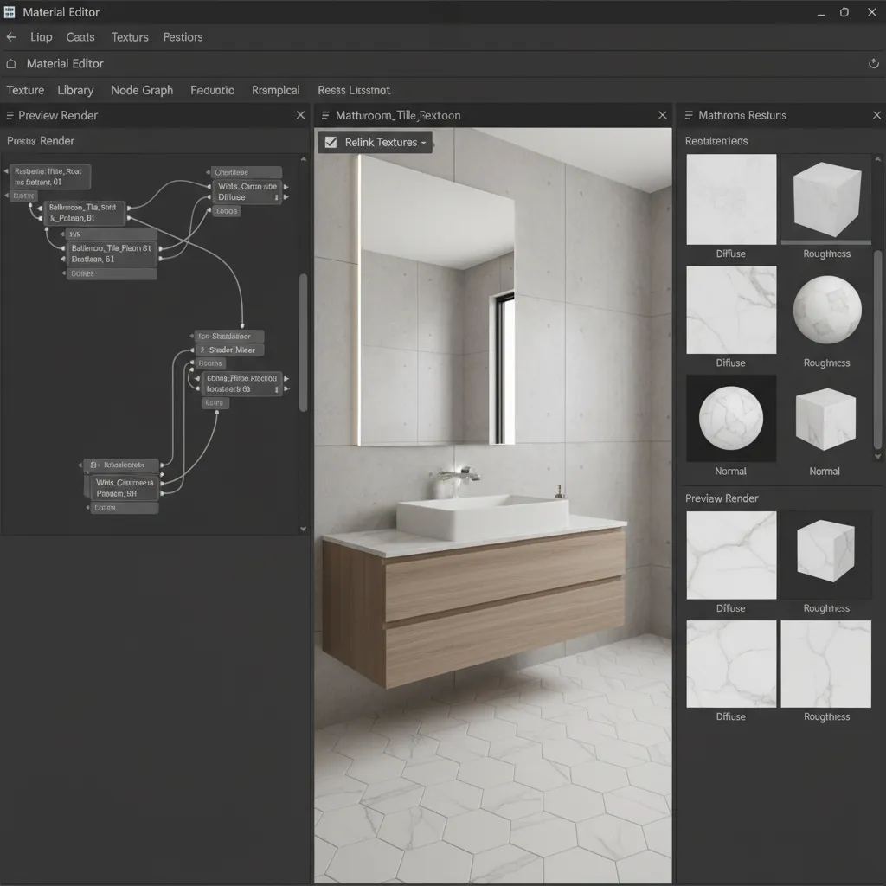
Task: Open the Bathroom_Tile_Texture panel menu icon
Action: [325, 115]
